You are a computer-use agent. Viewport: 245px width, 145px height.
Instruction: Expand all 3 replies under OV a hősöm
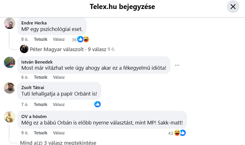(58, 143)
